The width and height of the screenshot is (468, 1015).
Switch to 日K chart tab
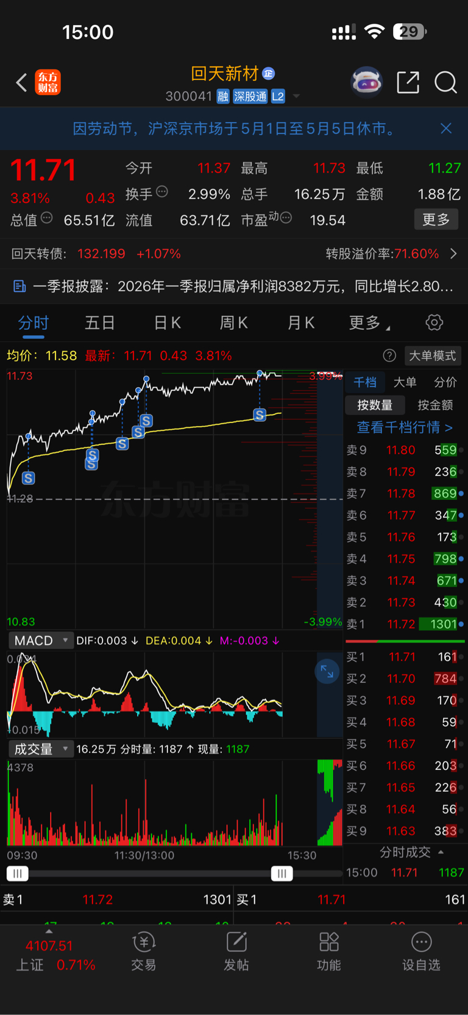(167, 323)
